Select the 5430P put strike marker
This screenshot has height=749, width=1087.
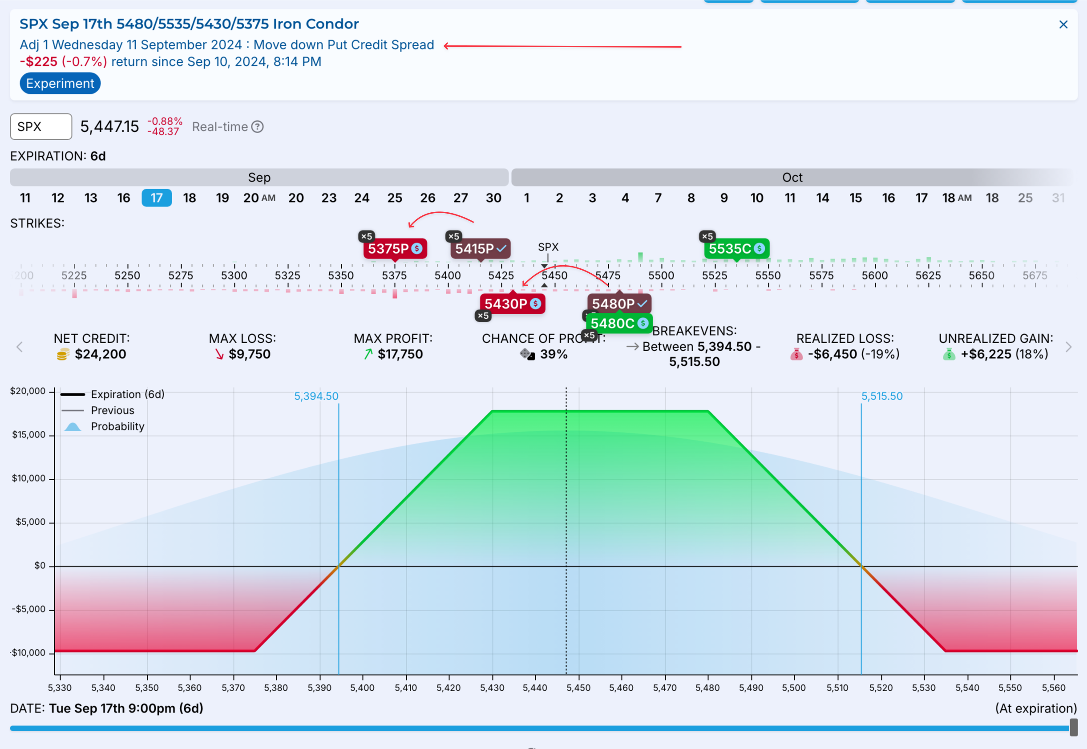512,304
